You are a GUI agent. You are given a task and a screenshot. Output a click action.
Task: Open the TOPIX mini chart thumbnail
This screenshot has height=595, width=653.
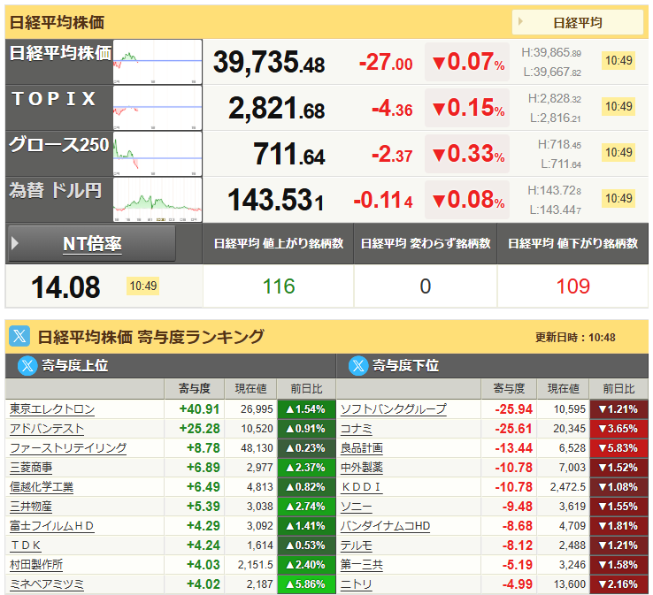point(157,108)
